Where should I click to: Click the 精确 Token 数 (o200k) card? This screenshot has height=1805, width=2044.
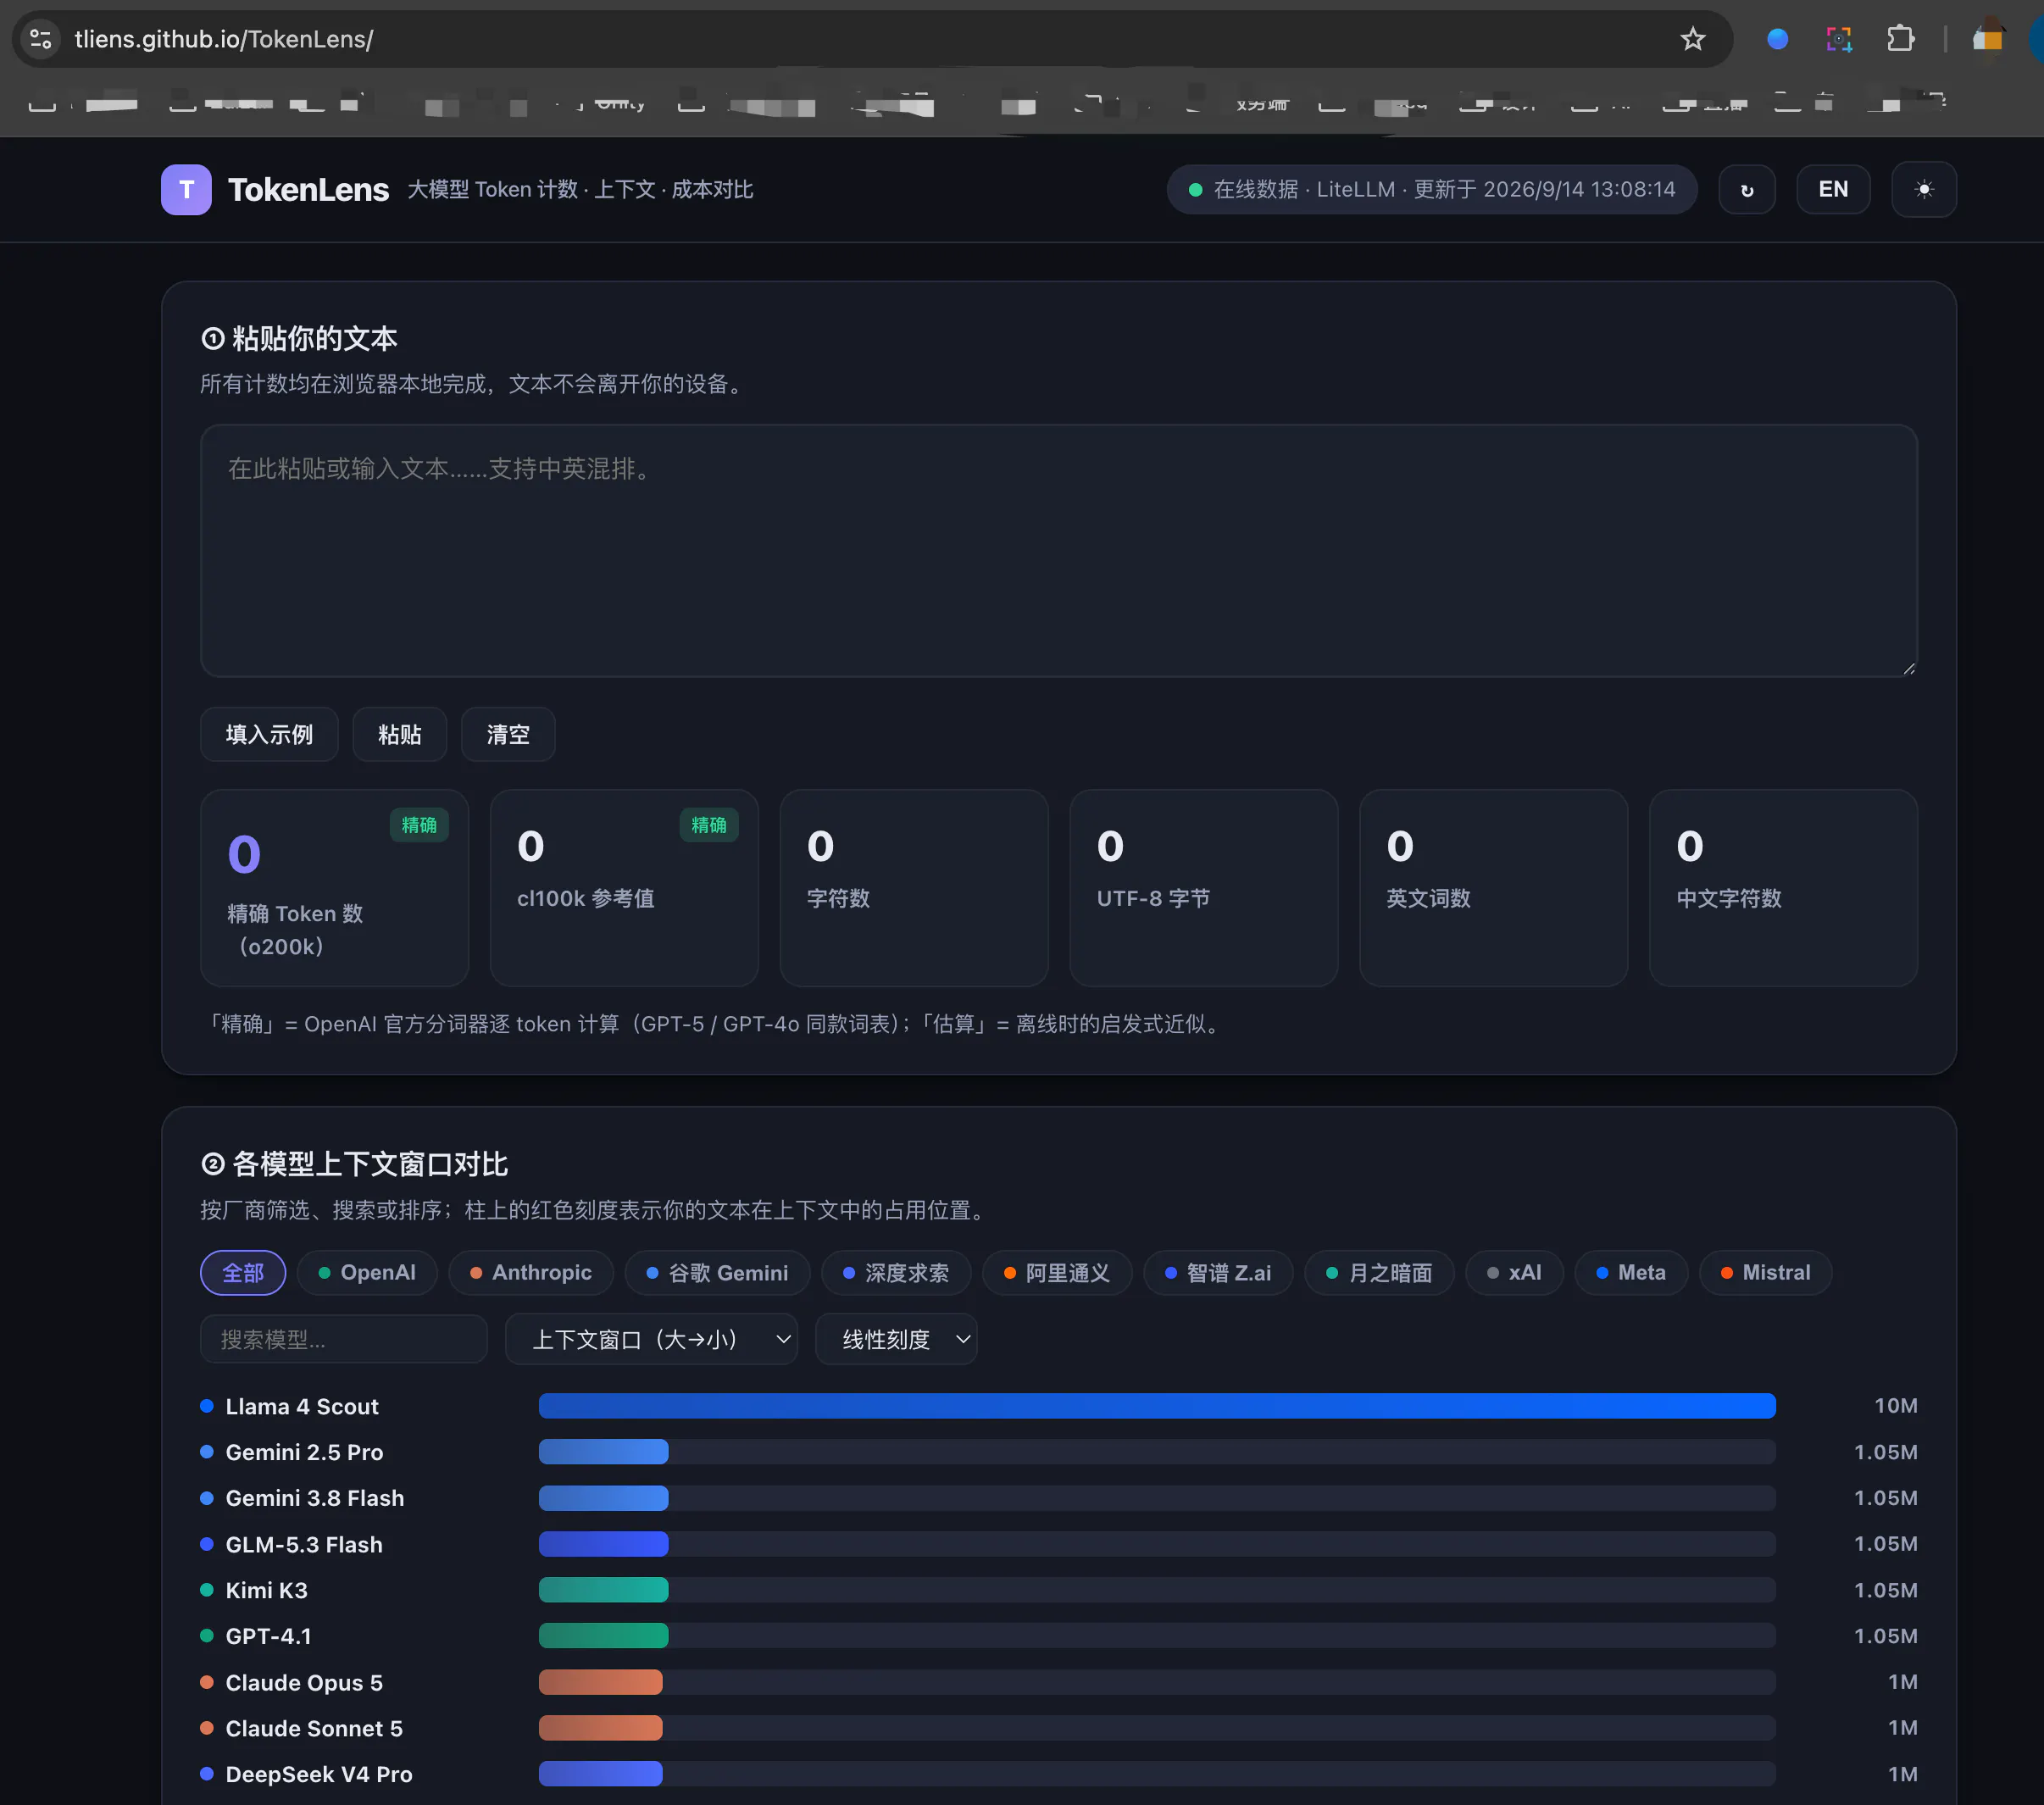point(335,888)
